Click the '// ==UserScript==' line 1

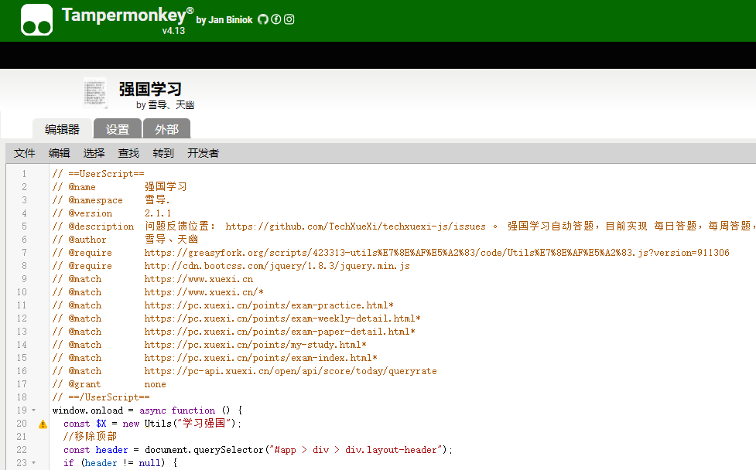[x=98, y=174]
